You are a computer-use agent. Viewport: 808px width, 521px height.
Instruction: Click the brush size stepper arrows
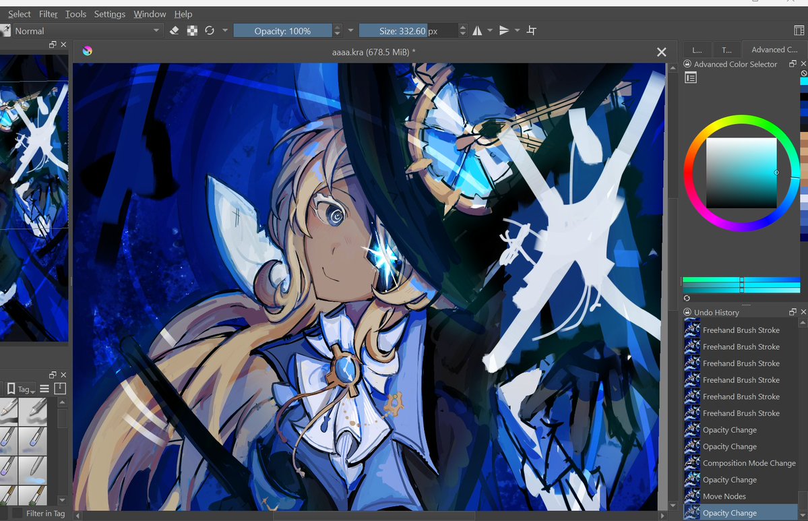coord(463,31)
